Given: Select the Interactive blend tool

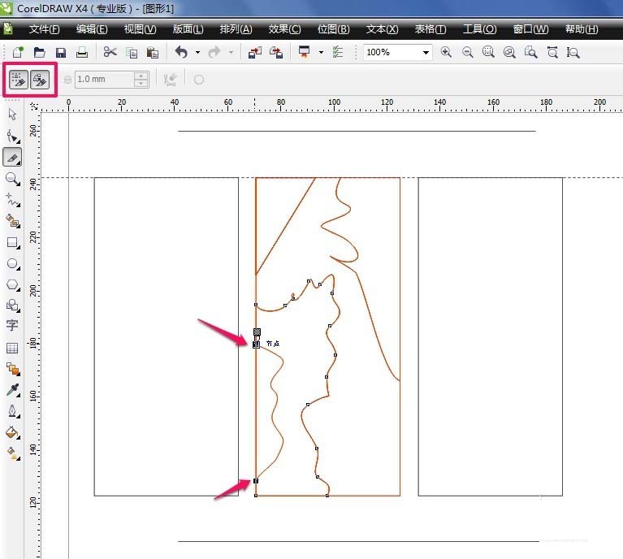Looking at the screenshot, I should [13, 369].
